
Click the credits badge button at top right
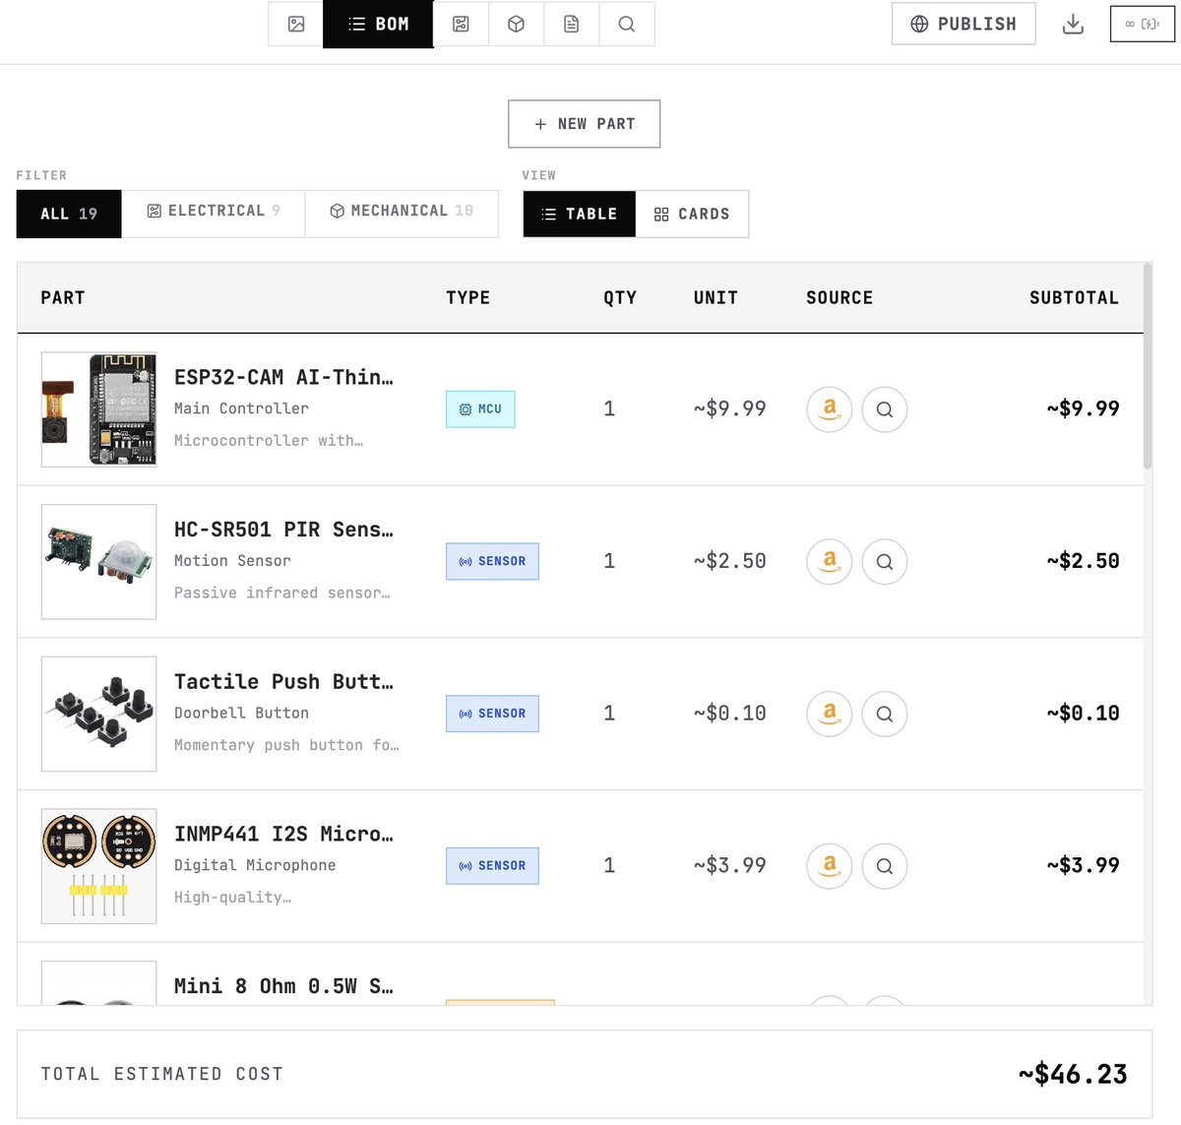click(x=1143, y=24)
